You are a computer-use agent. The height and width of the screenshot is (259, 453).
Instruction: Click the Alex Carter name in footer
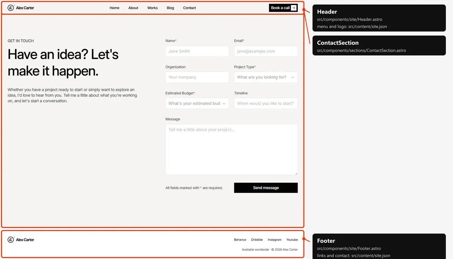pos(25,240)
